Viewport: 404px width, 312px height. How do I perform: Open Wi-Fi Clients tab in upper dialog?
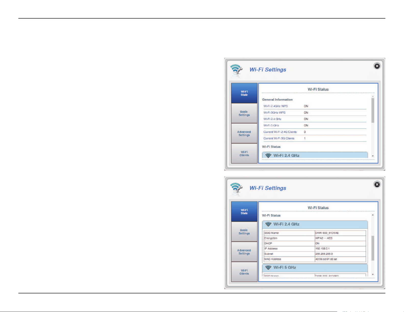tap(244, 154)
